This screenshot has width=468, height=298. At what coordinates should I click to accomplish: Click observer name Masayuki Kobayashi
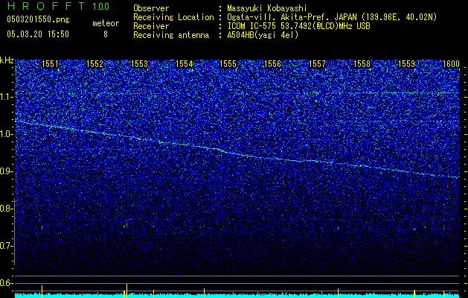[x=267, y=8]
